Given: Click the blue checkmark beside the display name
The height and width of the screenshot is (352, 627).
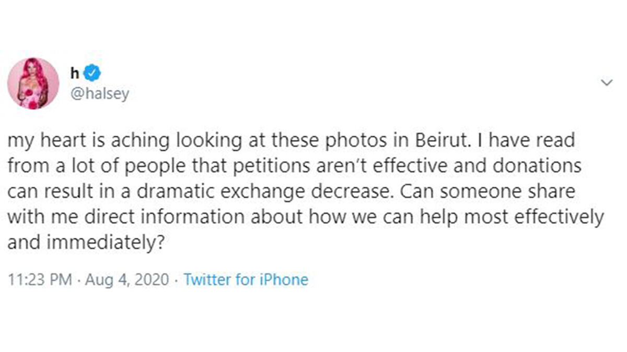Looking at the screenshot, I should [92, 73].
